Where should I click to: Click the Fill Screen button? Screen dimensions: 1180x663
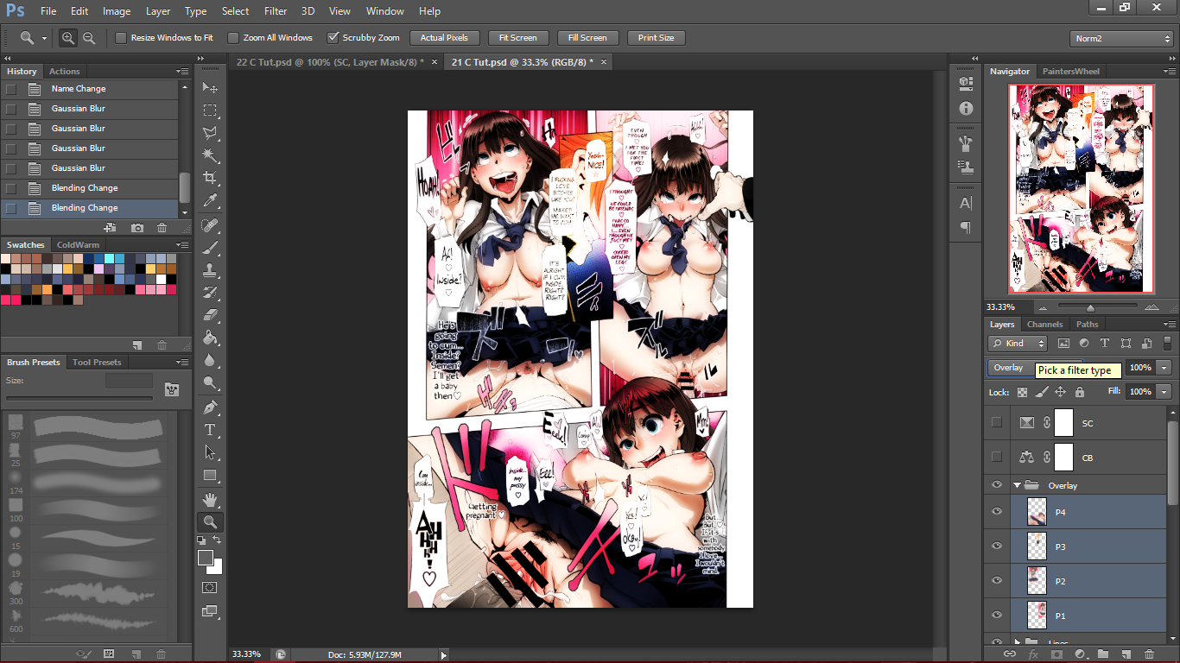(587, 38)
